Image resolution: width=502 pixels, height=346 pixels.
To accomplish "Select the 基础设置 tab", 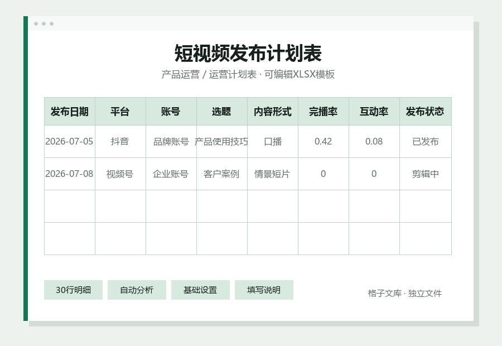I will 200,290.
